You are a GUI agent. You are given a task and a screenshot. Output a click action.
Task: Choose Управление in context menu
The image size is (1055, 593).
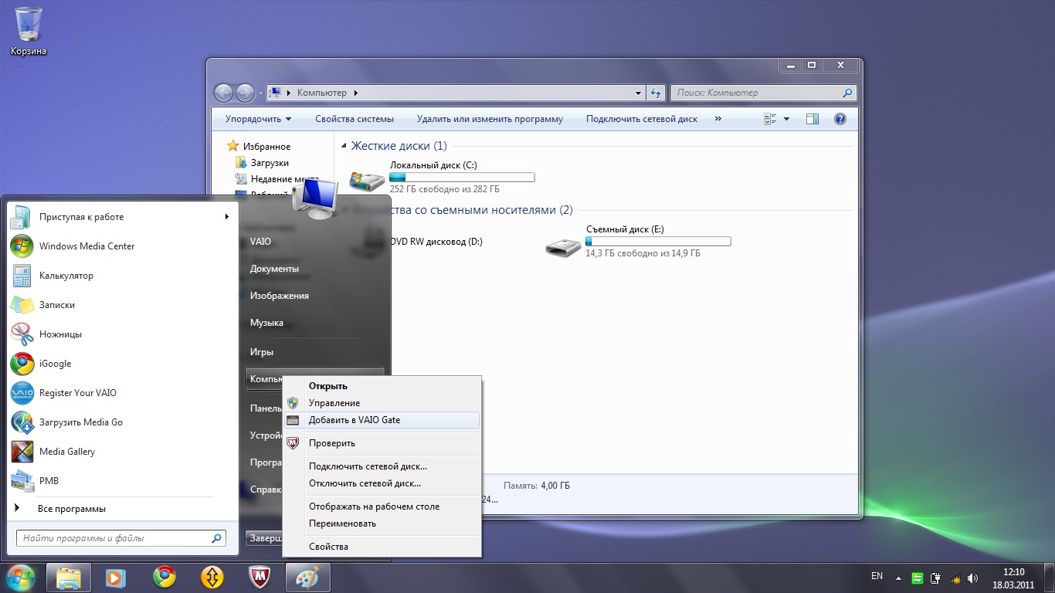click(382, 403)
